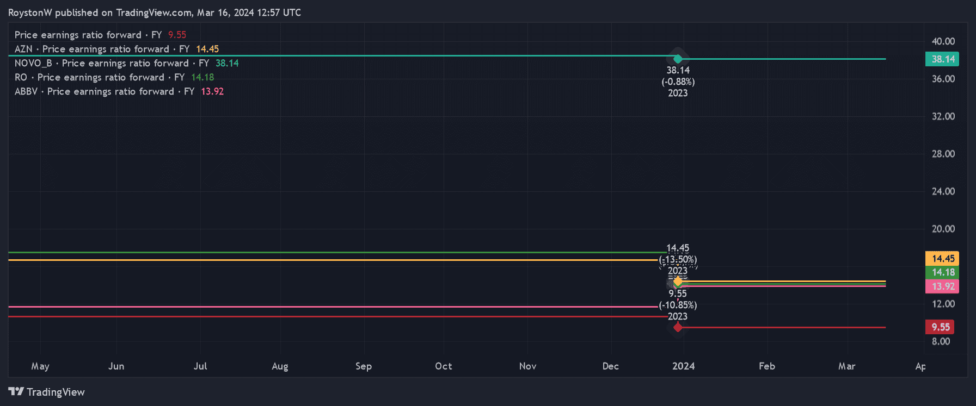Click the green 14.18 price axis label
976x406 pixels.
(x=942, y=272)
